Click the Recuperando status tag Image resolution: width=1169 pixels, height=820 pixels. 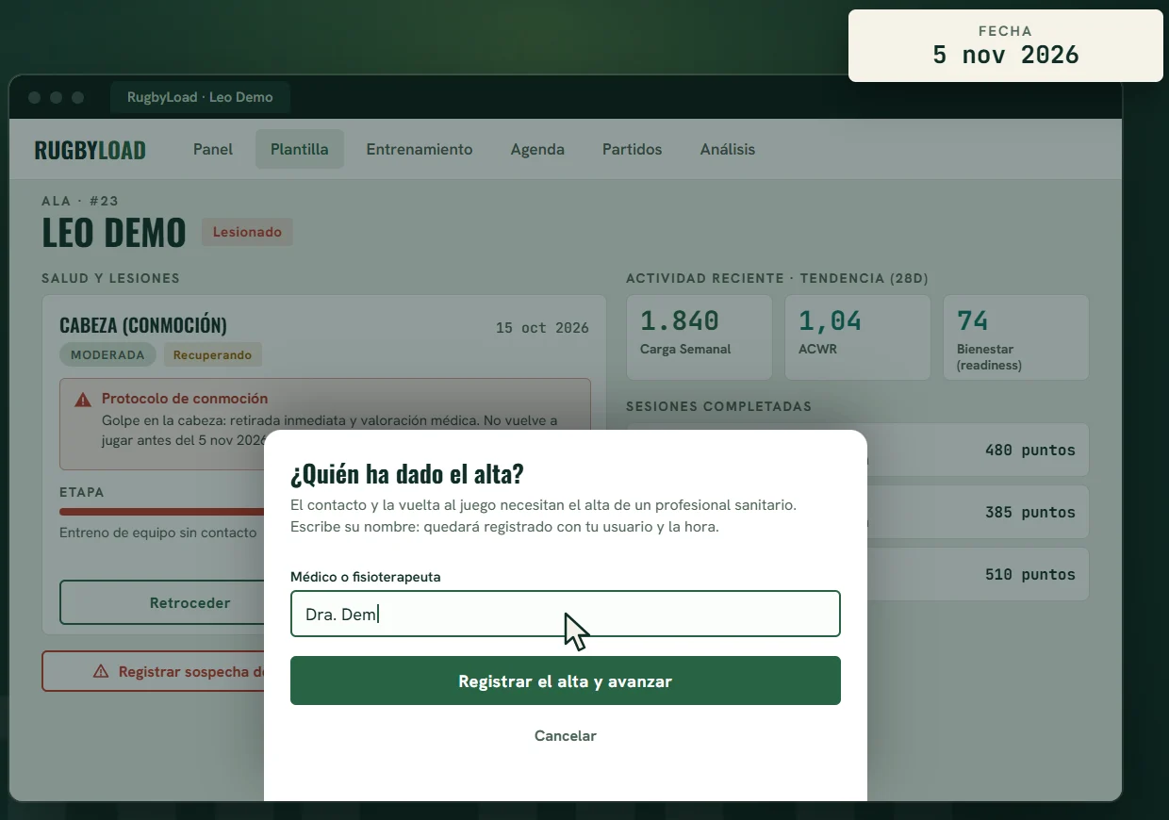[212, 355]
